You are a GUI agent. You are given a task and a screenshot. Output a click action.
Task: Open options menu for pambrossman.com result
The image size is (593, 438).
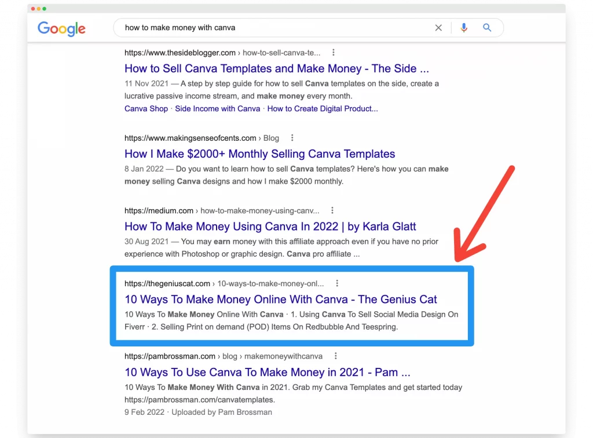[335, 356]
